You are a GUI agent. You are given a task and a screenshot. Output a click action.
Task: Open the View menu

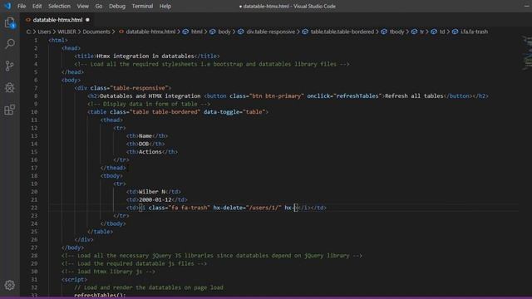pyautogui.click(x=83, y=6)
